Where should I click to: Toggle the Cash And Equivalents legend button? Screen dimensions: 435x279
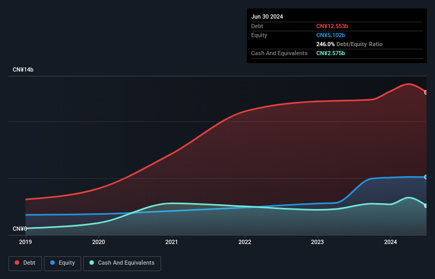point(122,263)
